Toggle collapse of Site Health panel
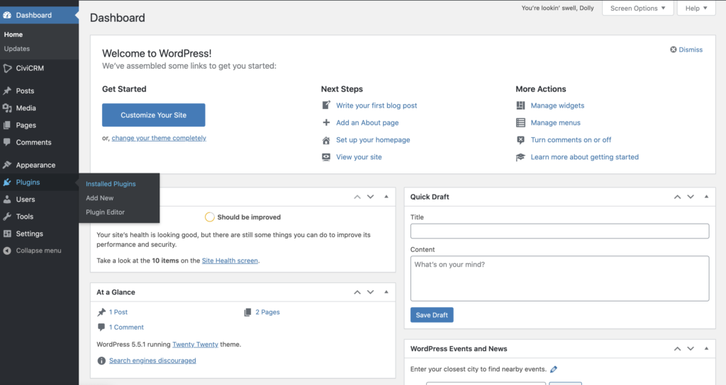The width and height of the screenshot is (726, 385). coord(386,197)
